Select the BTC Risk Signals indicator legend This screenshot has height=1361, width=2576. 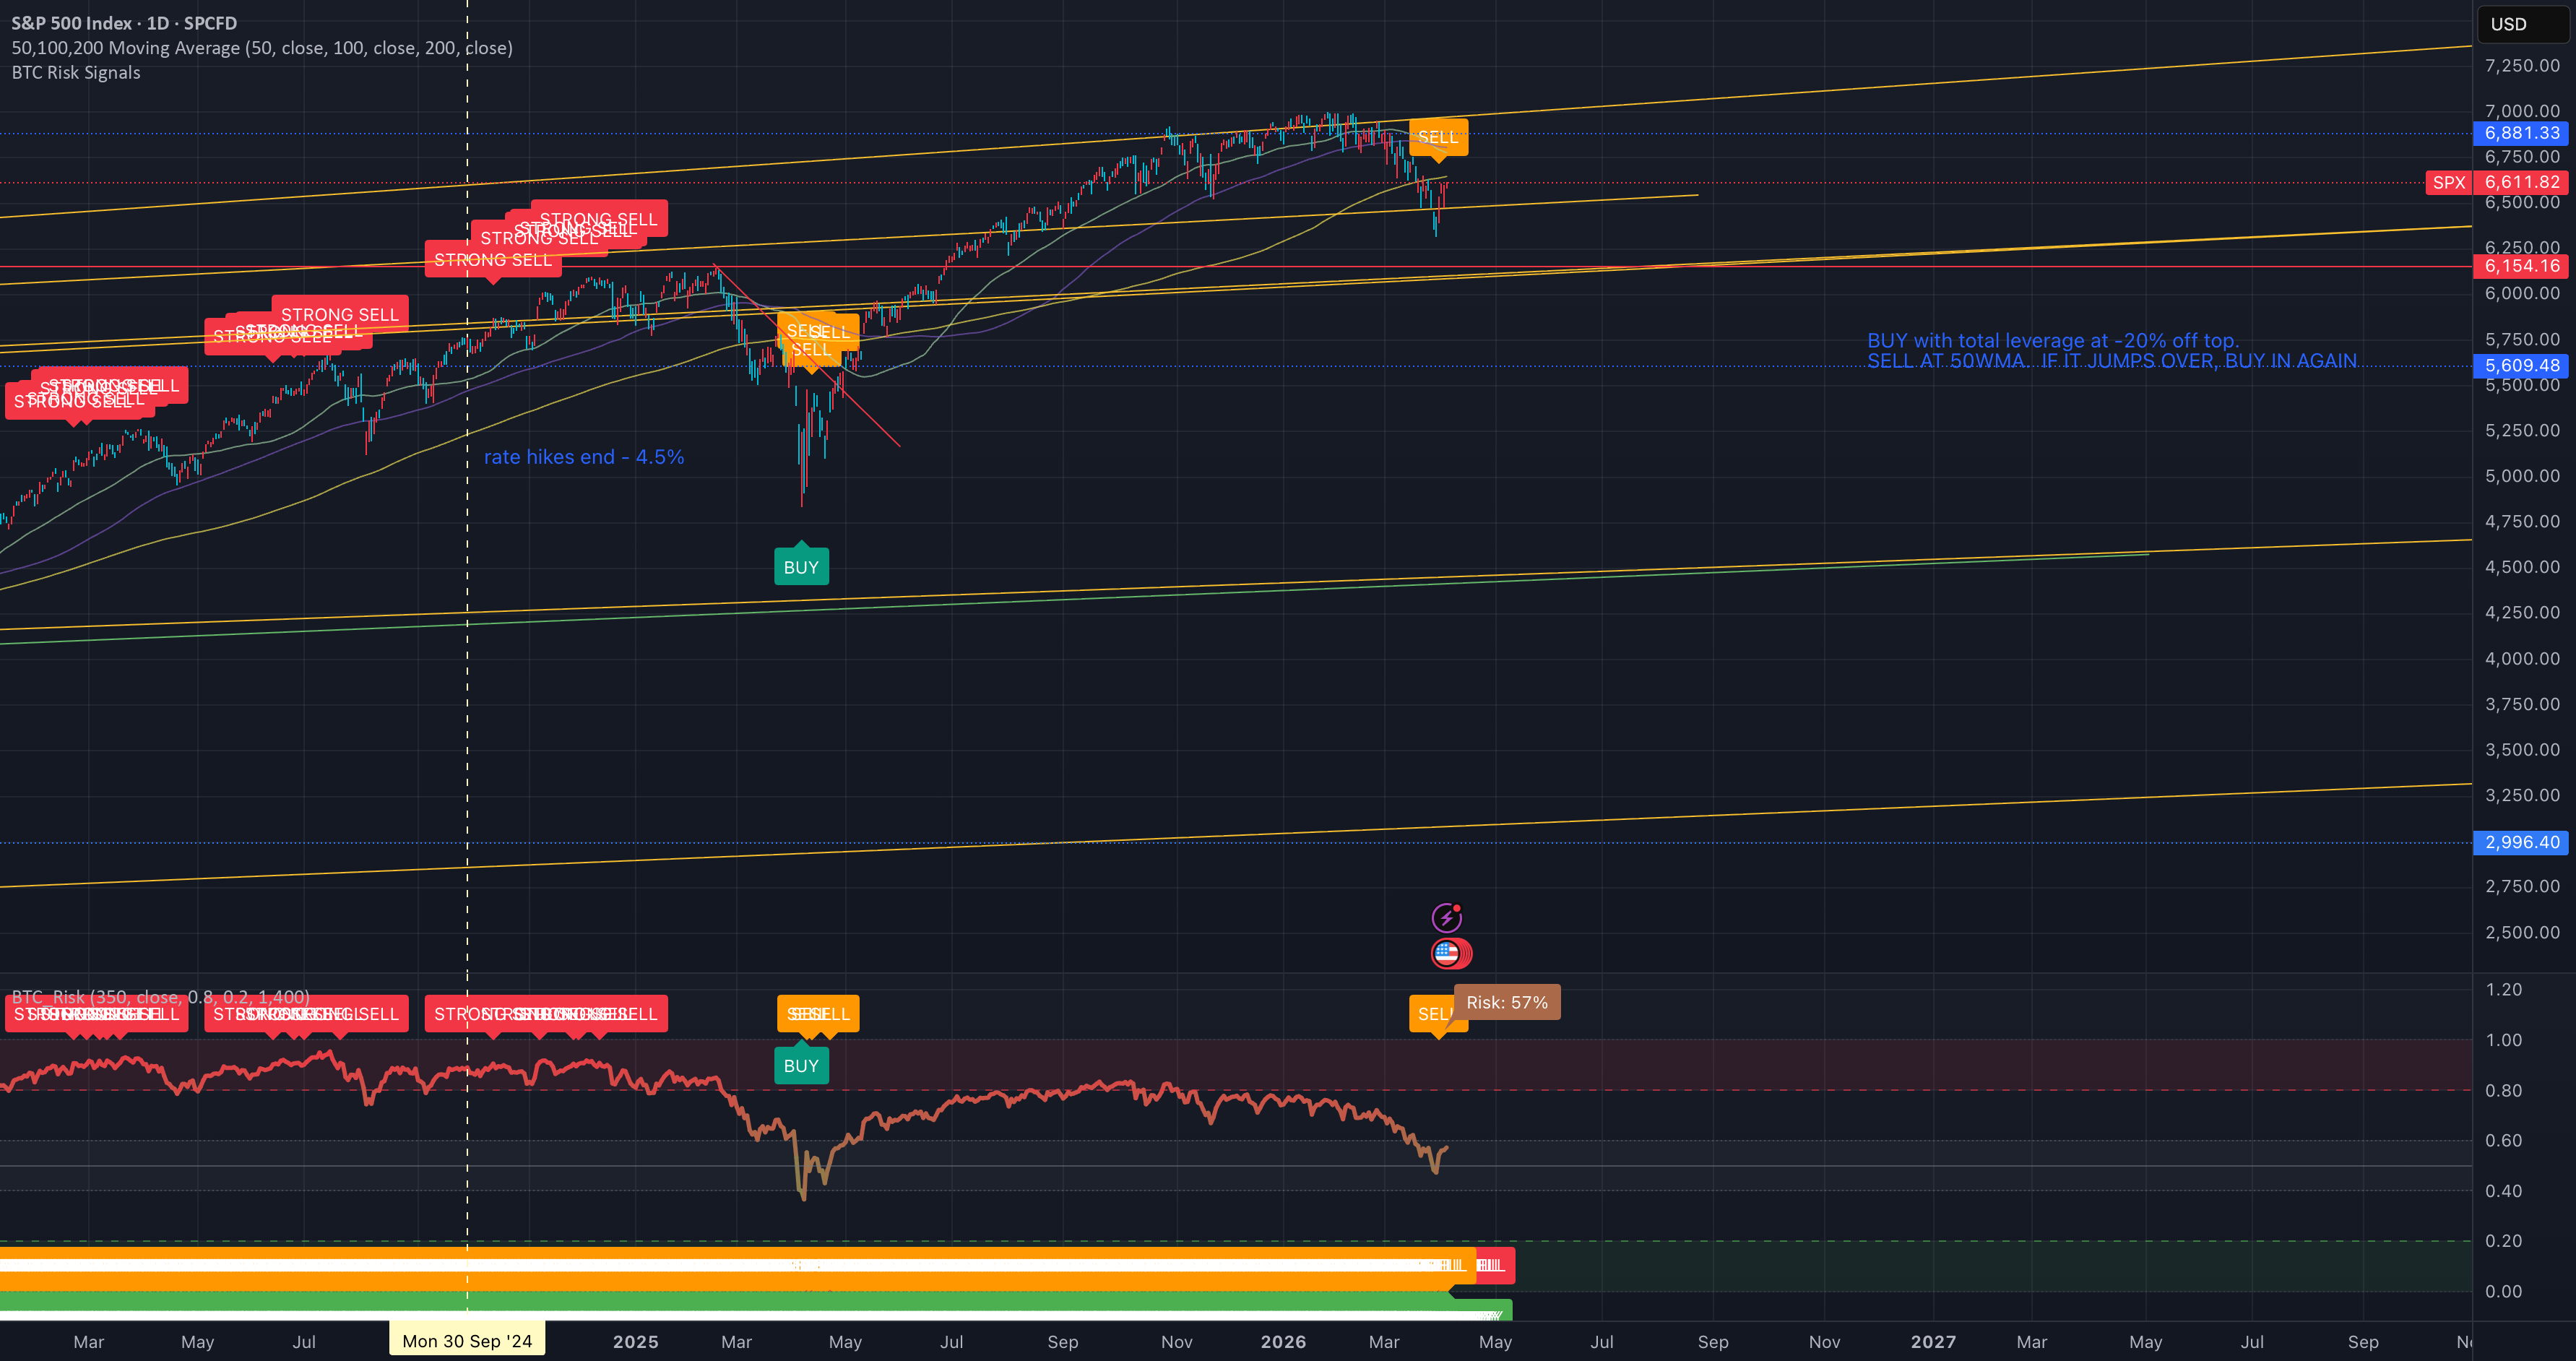point(76,73)
